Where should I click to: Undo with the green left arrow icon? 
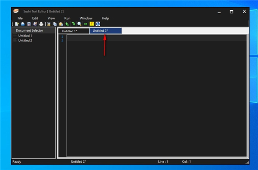(67, 24)
